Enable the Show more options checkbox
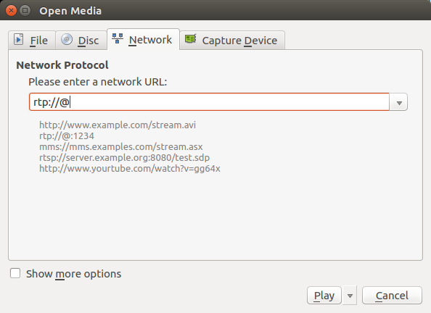431x313 pixels. pos(15,273)
